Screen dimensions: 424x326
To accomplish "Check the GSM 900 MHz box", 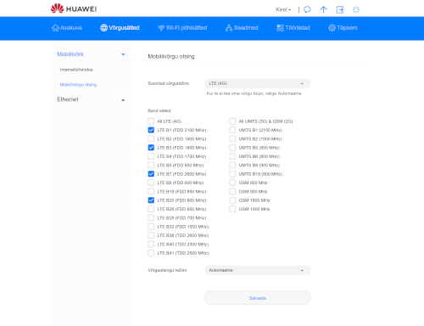I will [232, 192].
